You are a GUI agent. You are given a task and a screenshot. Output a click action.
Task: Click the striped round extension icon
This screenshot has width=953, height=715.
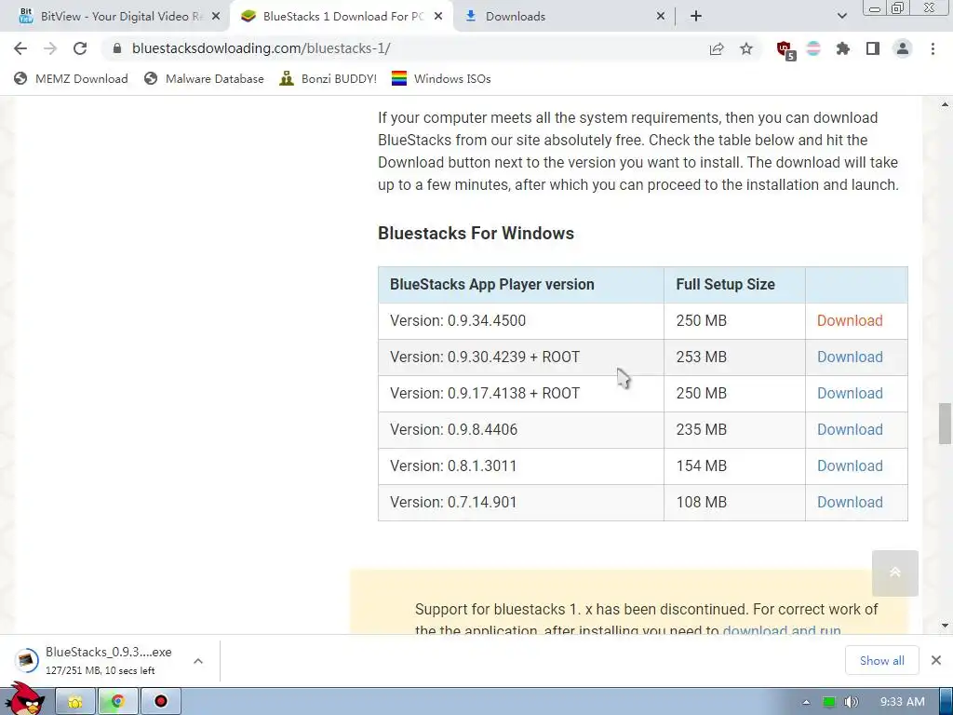click(813, 48)
